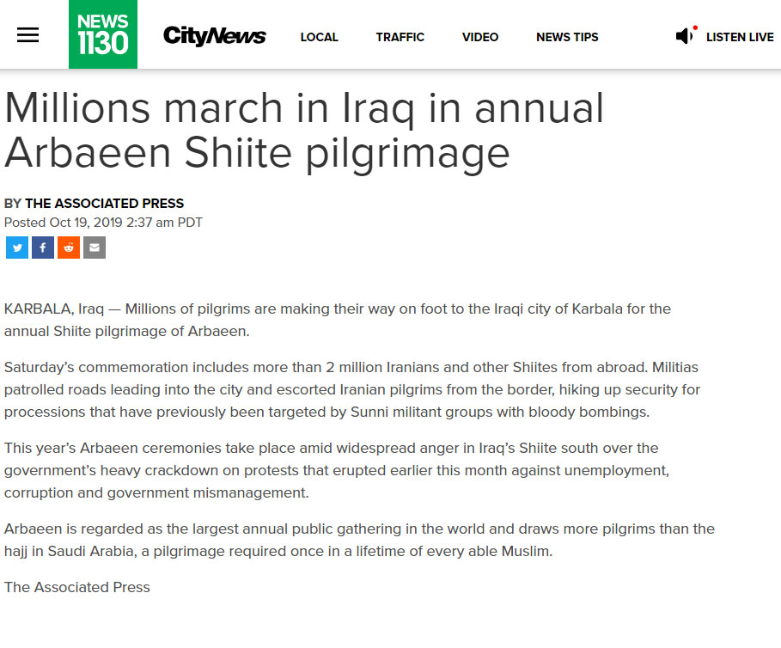The height and width of the screenshot is (648, 781).
Task: Share article via email icon
Action: pyautogui.click(x=95, y=248)
